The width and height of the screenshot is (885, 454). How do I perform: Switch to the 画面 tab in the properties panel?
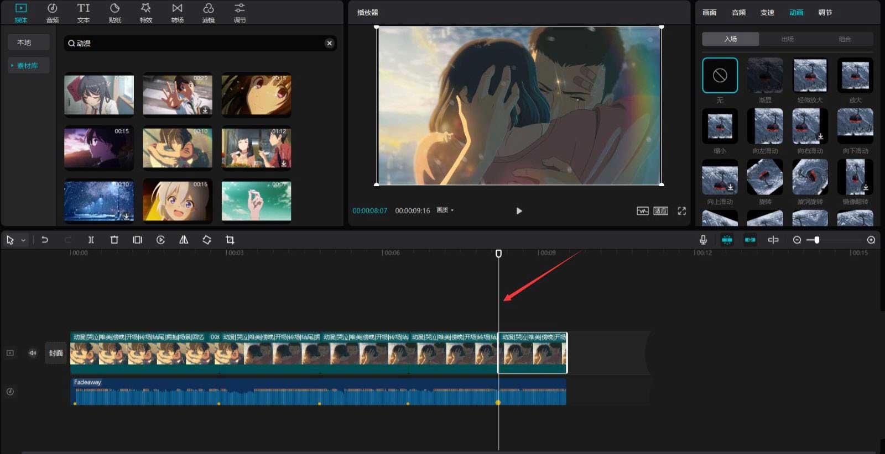[x=710, y=12]
